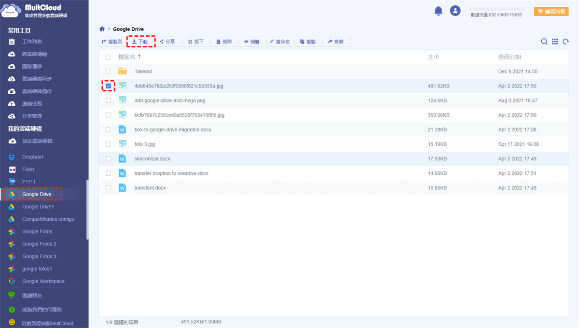Sort files by 大小 column
This screenshot has width=579, height=328.
pos(433,57)
